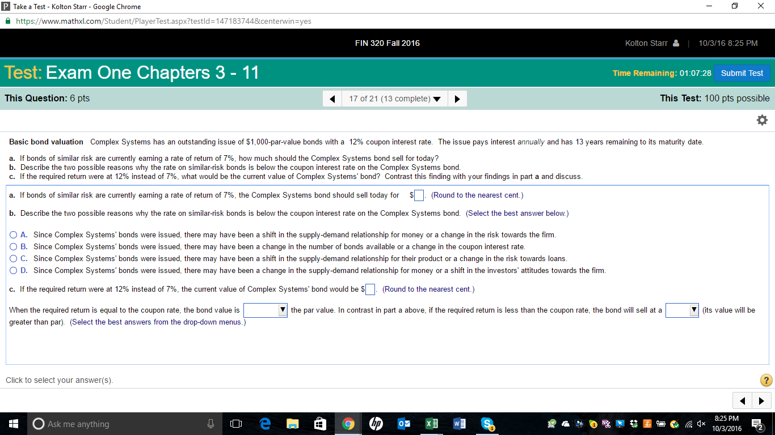This screenshot has height=435, width=775.
Task: Open Excel from taskbar
Action: (x=431, y=424)
